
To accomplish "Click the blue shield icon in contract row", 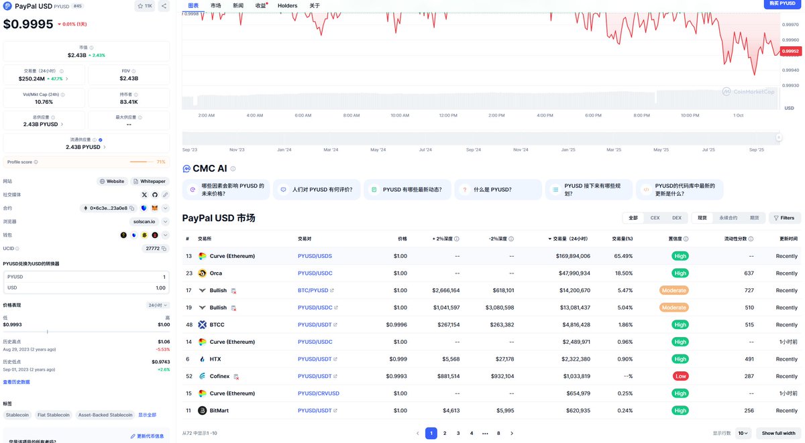I will pyautogui.click(x=144, y=208).
